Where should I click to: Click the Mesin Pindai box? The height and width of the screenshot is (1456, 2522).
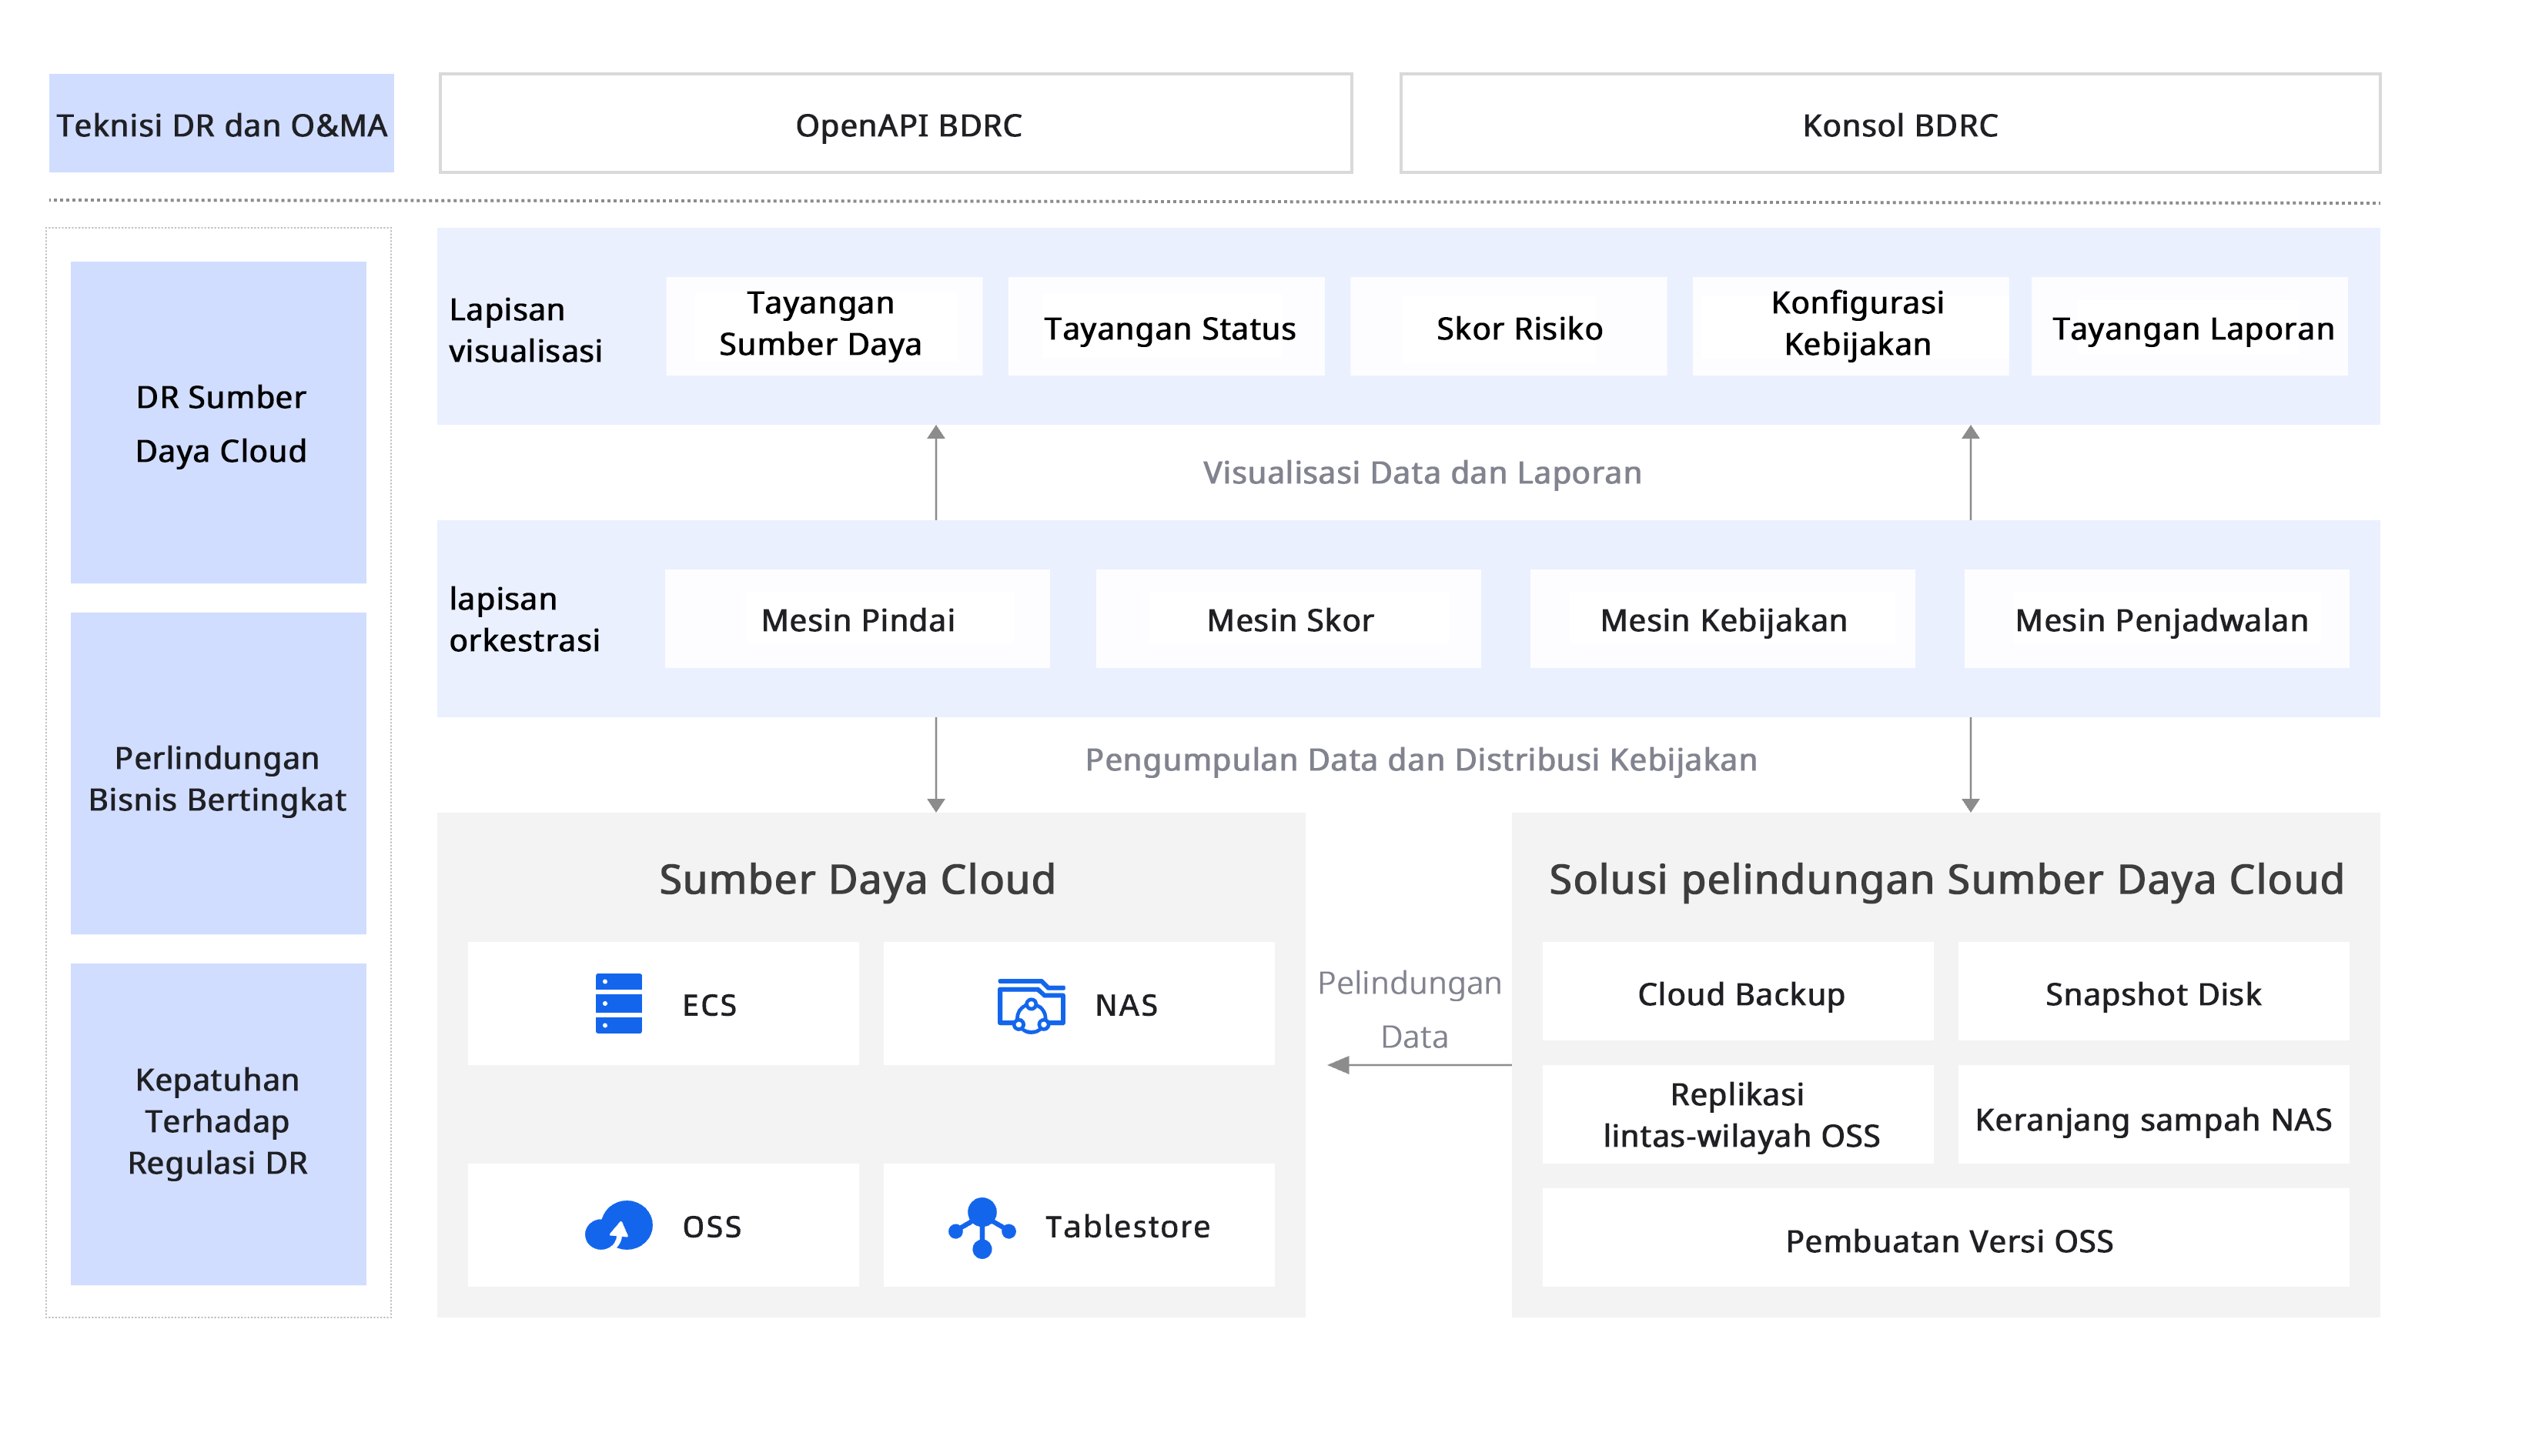click(856, 619)
